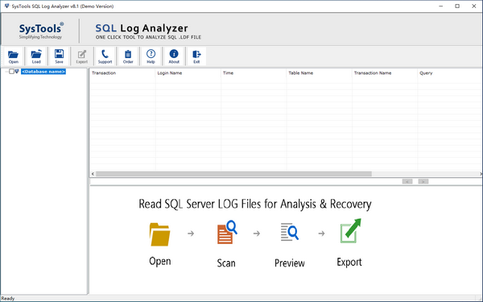Click the Time column header

click(254, 73)
